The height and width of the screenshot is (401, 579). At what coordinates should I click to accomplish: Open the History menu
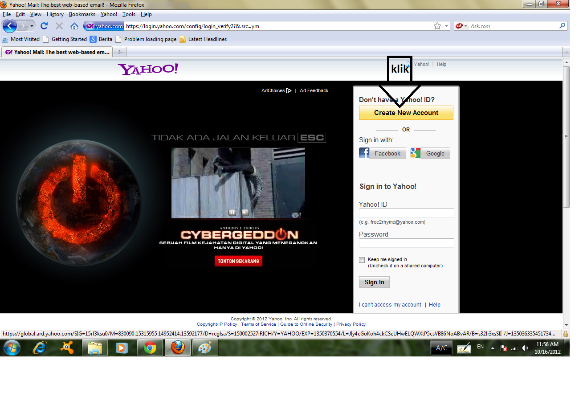click(x=55, y=14)
